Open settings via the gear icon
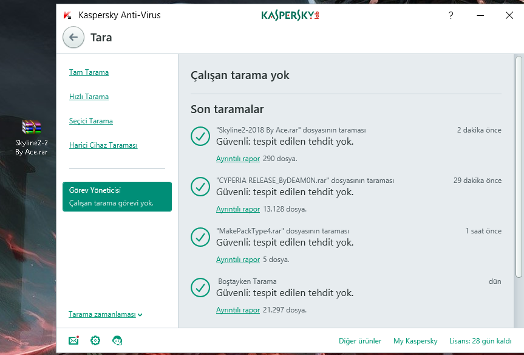Viewport: 524px width, 355px height. pyautogui.click(x=95, y=340)
